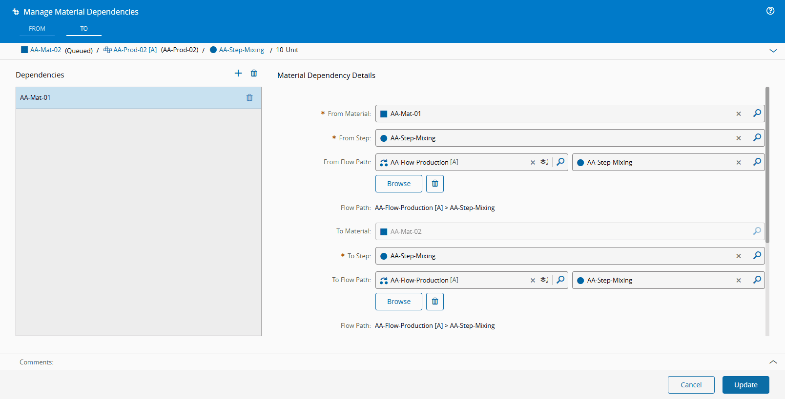The image size is (785, 399).
Task: Click the details panel vertical scrollbar
Action: click(767, 165)
